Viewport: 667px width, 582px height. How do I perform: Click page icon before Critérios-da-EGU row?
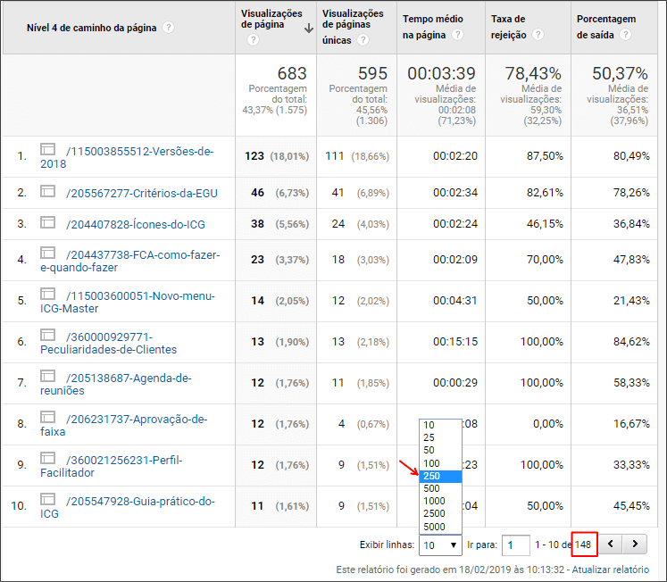point(47,191)
